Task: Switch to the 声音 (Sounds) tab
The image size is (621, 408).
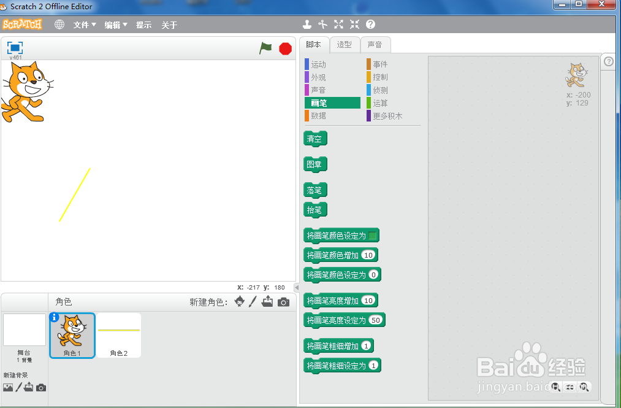Action: pyautogui.click(x=376, y=45)
